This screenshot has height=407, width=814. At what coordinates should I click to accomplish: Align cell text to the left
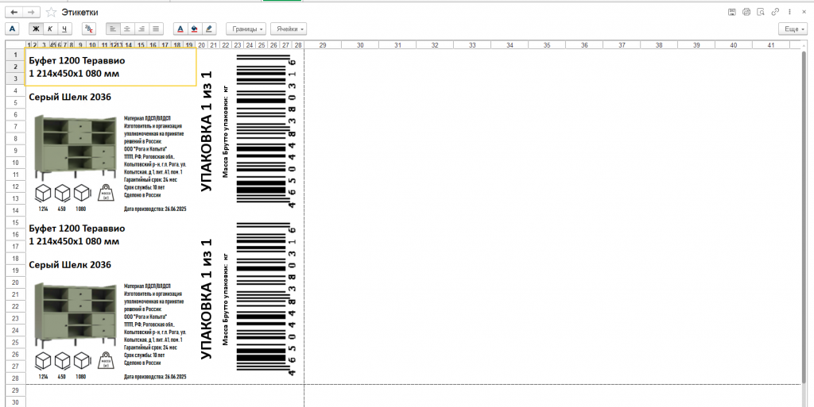[113, 29]
